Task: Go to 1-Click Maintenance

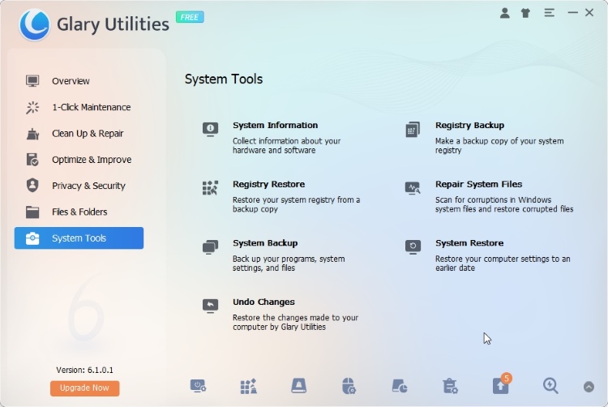Action: (79, 107)
